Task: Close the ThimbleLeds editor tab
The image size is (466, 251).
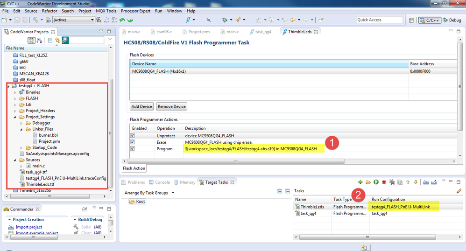Action: (x=316, y=32)
